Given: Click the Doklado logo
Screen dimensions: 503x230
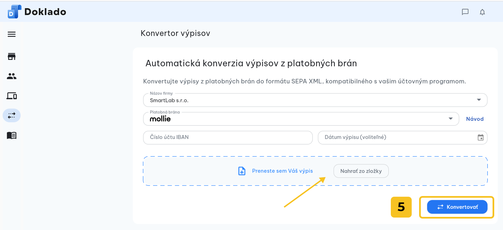Looking at the screenshot, I should (14, 12).
